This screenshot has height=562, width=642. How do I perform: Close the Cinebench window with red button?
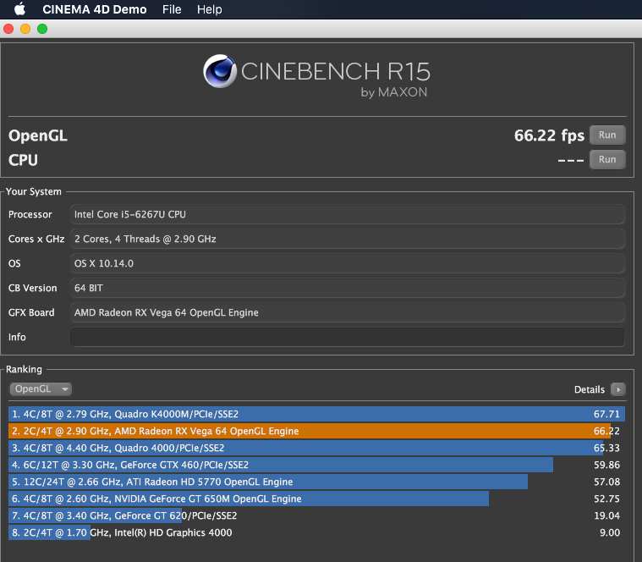coord(8,29)
